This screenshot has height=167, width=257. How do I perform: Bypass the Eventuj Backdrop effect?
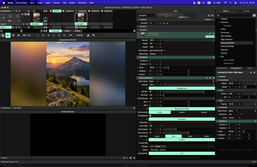coord(206,78)
